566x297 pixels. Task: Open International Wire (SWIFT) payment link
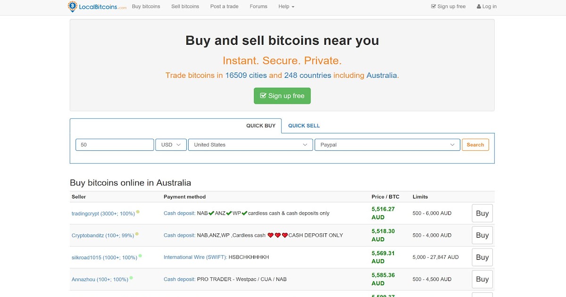(x=195, y=257)
